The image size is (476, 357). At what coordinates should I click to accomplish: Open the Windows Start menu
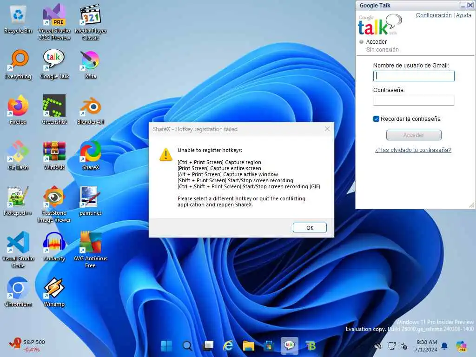tap(166, 346)
